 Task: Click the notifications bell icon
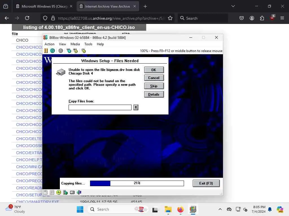point(270,209)
